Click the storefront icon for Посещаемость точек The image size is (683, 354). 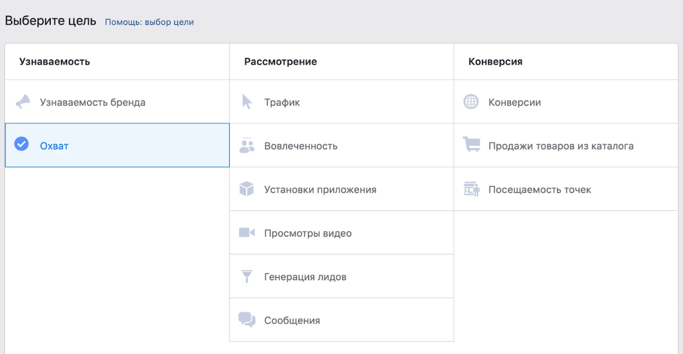(x=471, y=189)
